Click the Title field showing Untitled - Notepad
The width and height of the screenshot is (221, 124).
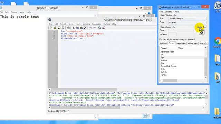coord(187,19)
